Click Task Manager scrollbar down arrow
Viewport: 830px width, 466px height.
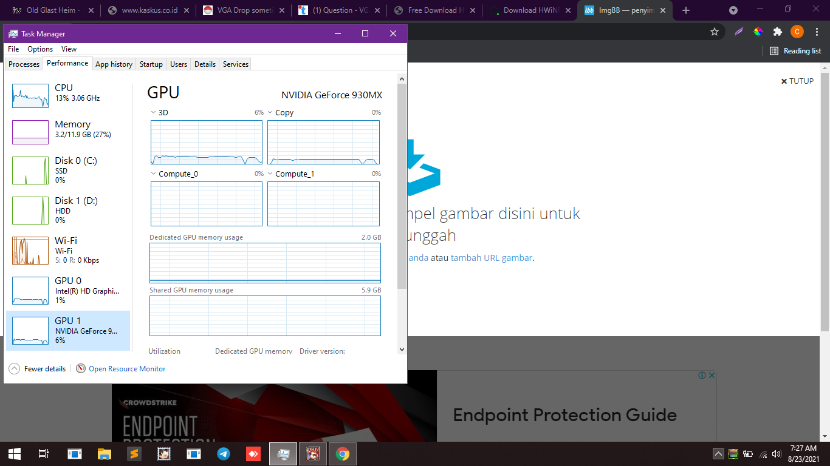pyautogui.click(x=402, y=349)
